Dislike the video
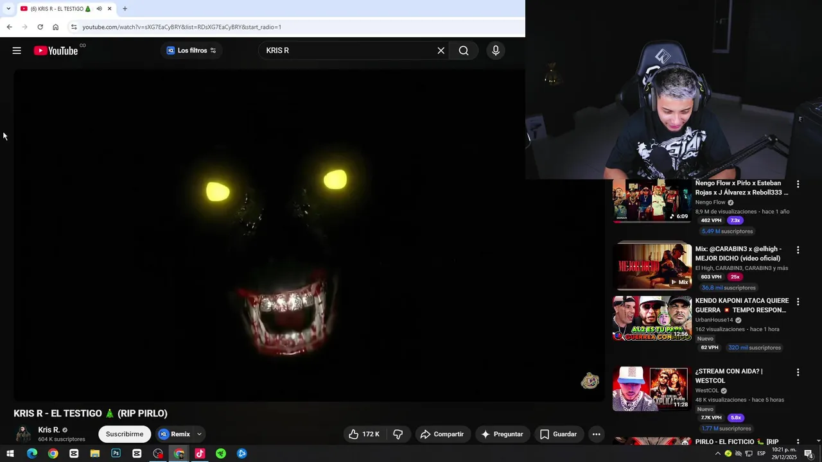 point(398,434)
